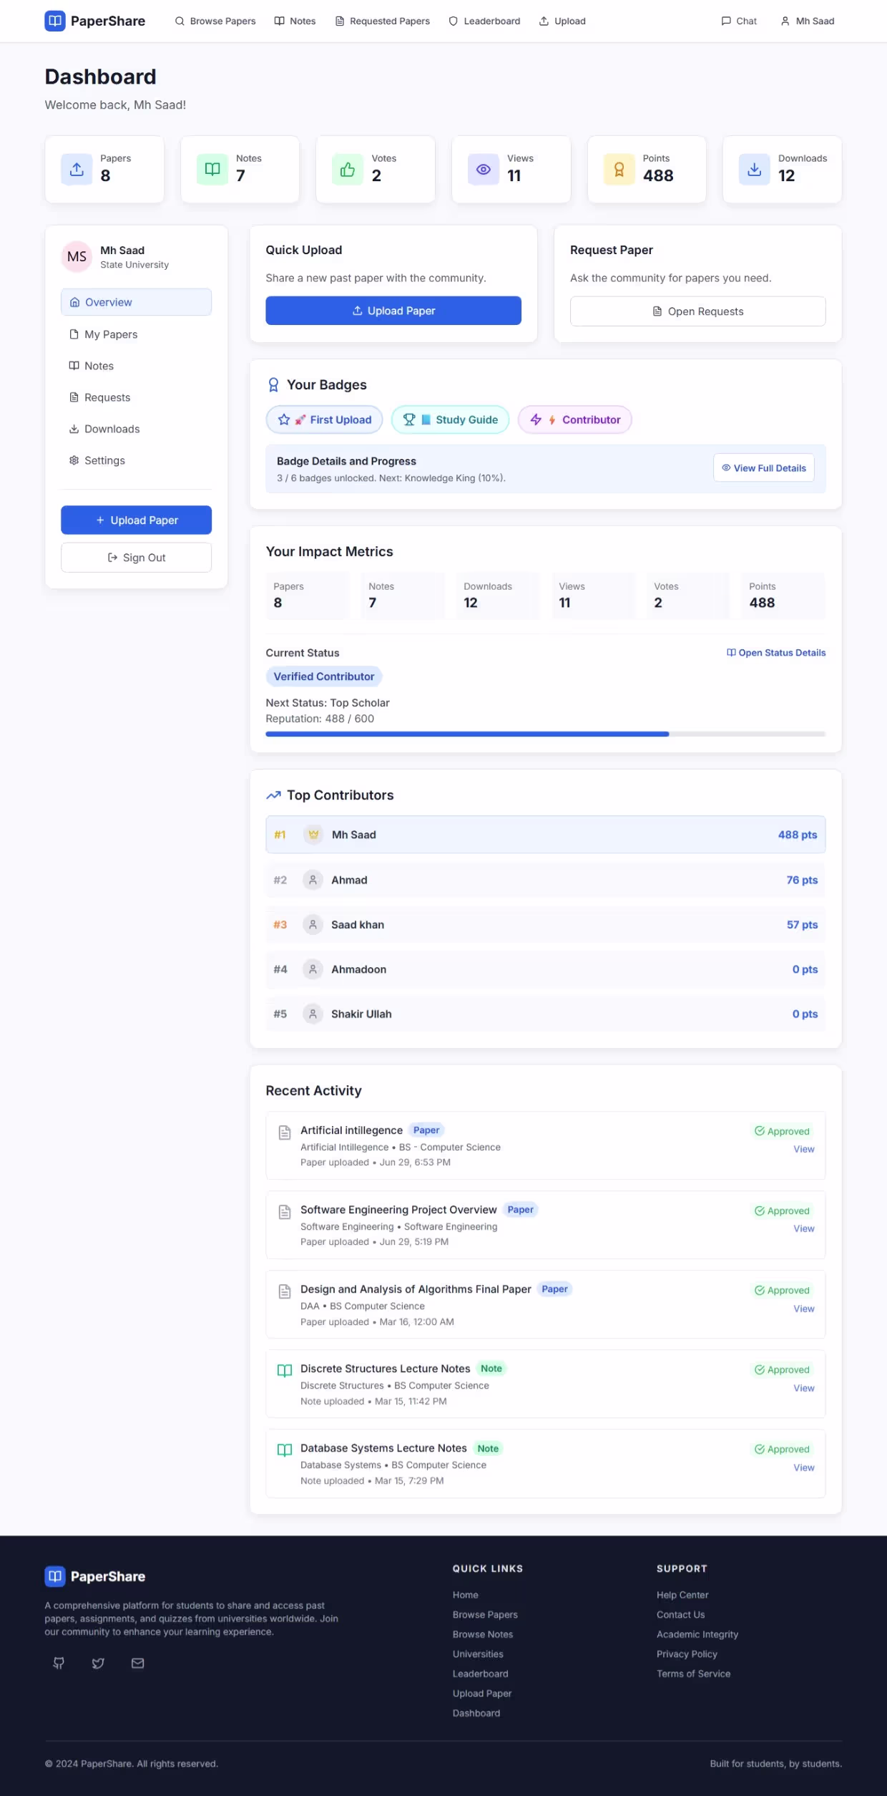The image size is (887, 1796).
Task: Open the GitHub icon in footer
Action: [x=59, y=1663]
